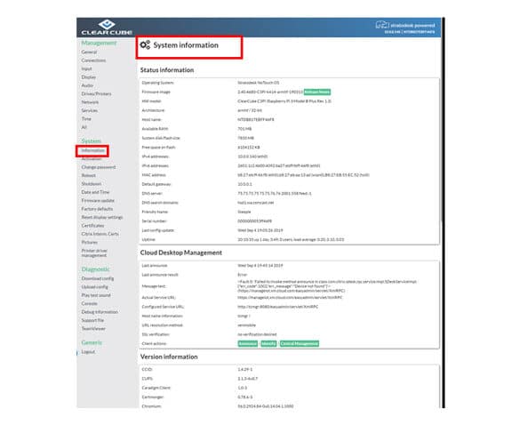Click the Configured Service URL row label
520x425 pixels.
click(x=163, y=307)
